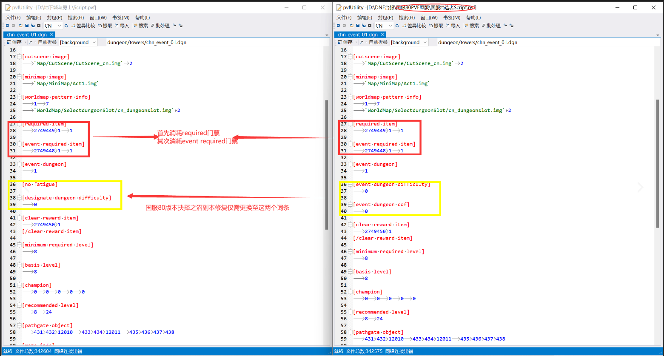Click 提取 extract tool in right window
Screen dimensions: 664x356
pos(436,26)
